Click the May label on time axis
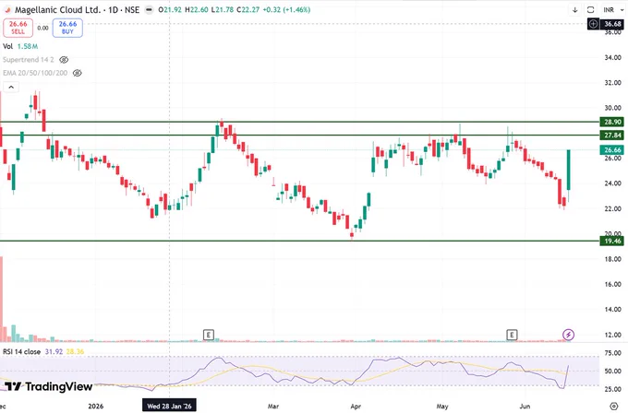628x413 pixels. pyautogui.click(x=442, y=407)
